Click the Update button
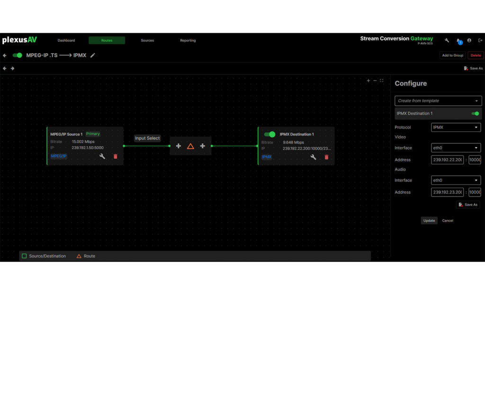The width and height of the screenshot is (485, 404). pyautogui.click(x=429, y=221)
